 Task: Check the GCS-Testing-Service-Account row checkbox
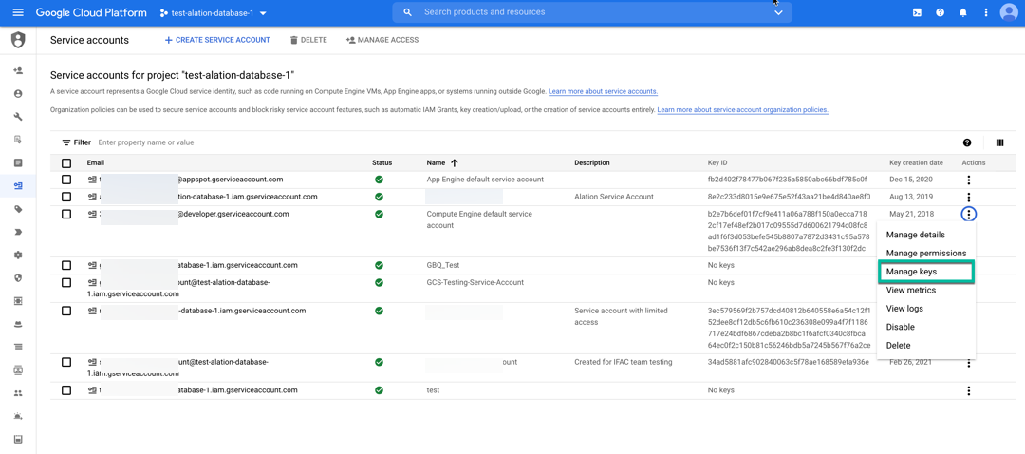[66, 283]
